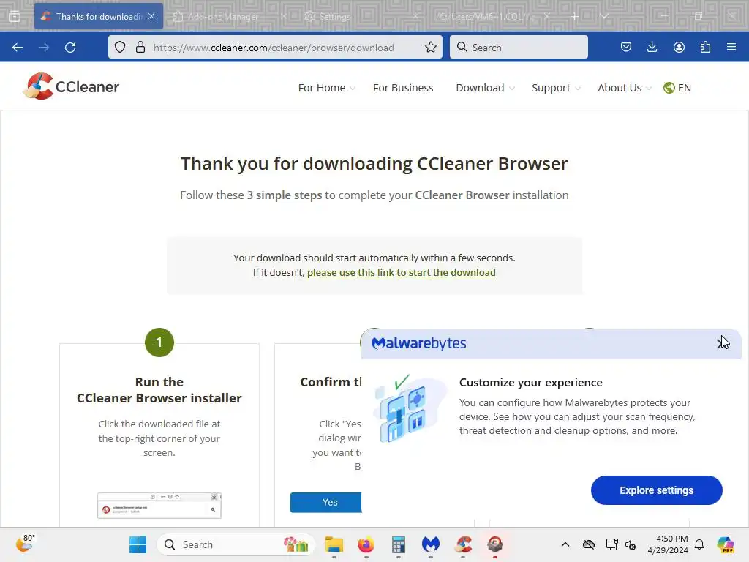Viewport: 749px width, 562px height.
Task: Click the Explore settings button
Action: click(656, 490)
